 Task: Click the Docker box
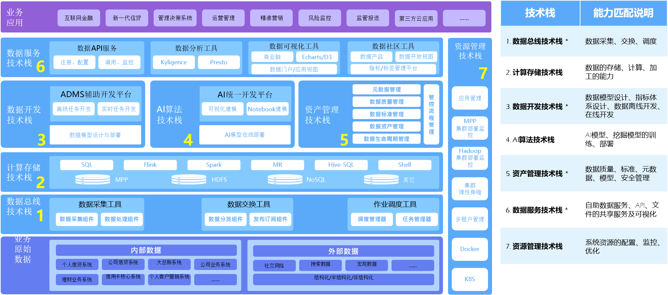[470, 249]
